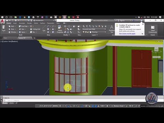Toggle object snap in status bar
Image resolution: width=164 pixels, height=123 pixels.
82,106
